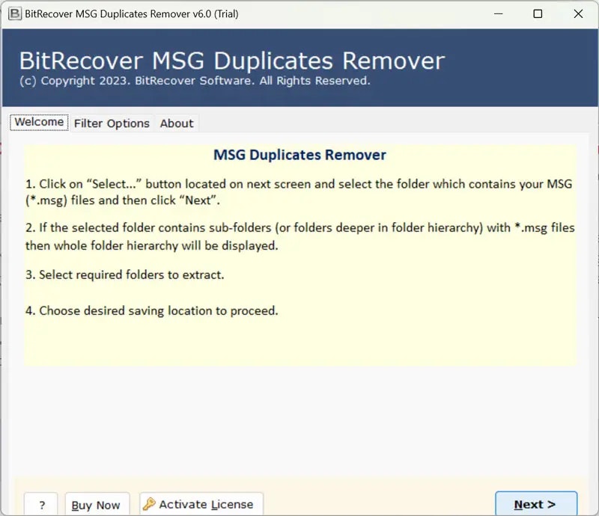Click instruction step 2 about sub-folders hierarchy
The image size is (599, 516).
pos(300,236)
